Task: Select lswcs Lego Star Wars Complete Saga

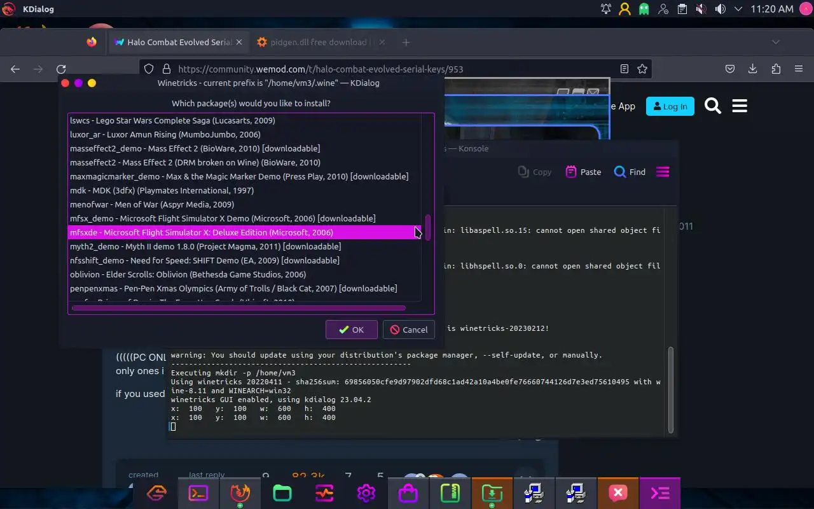Action: [244, 120]
